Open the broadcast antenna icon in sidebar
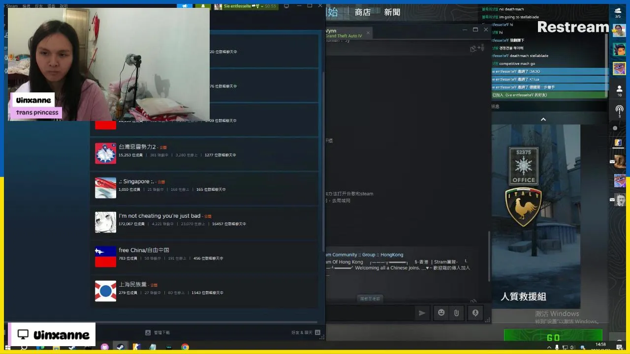The width and height of the screenshot is (630, 354). (619, 111)
